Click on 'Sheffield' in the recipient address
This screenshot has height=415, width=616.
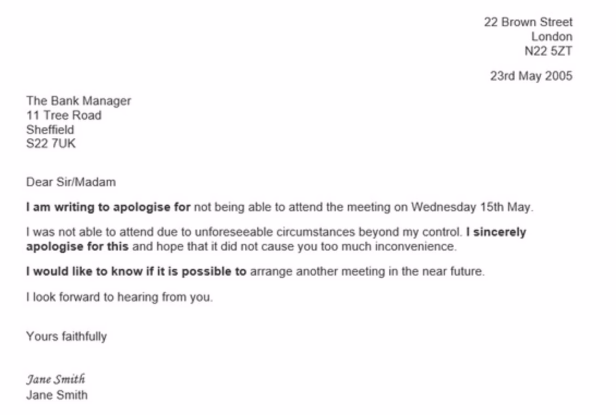coord(50,130)
